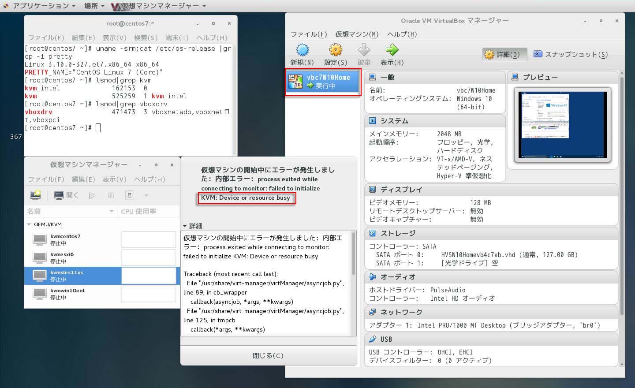The height and width of the screenshot is (388, 635).
Task: Click Show (表示) green arrow icon
Action: (x=392, y=50)
